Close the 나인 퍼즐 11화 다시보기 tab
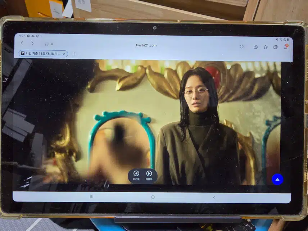 click(64, 54)
